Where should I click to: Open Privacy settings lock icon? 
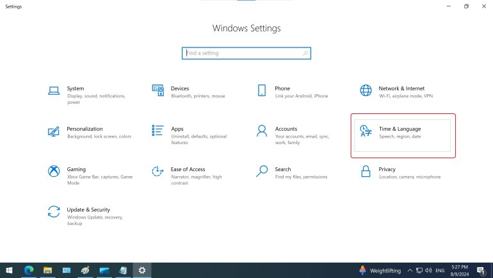[366, 171]
